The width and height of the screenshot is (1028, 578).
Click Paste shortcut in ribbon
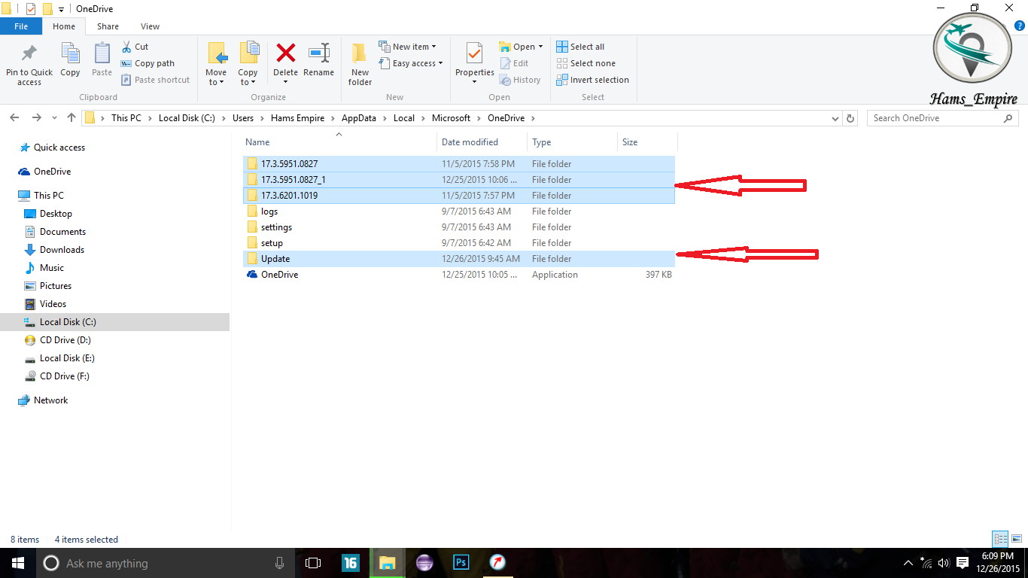click(x=155, y=80)
